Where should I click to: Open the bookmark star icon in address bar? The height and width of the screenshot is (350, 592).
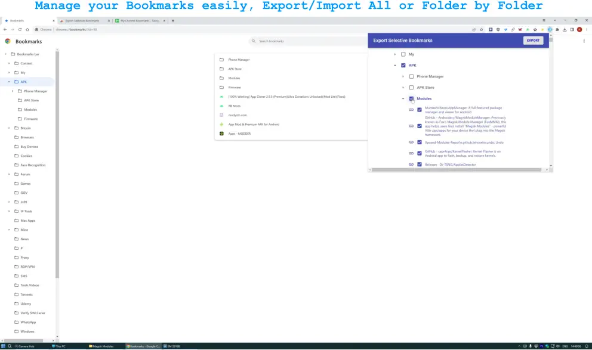pyautogui.click(x=481, y=29)
